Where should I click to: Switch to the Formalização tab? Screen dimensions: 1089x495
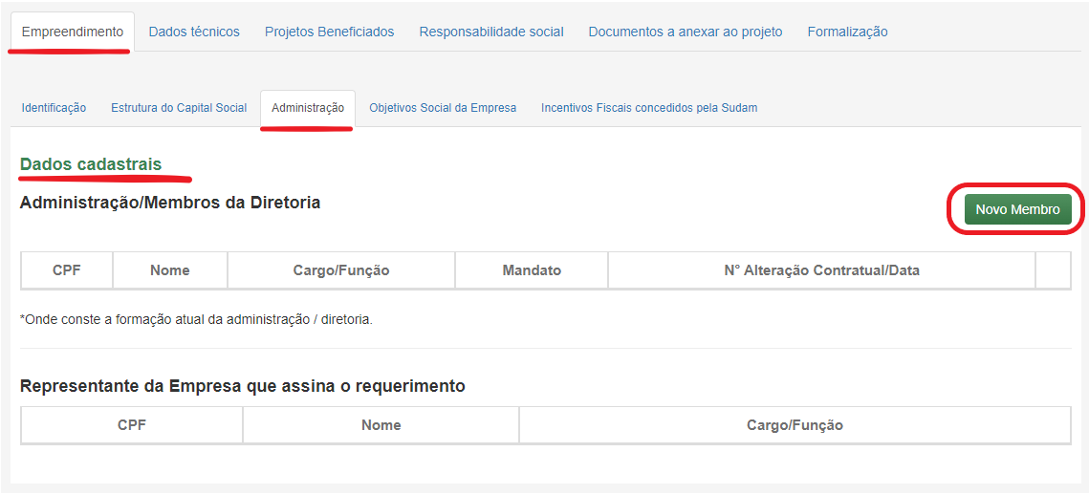click(x=847, y=32)
